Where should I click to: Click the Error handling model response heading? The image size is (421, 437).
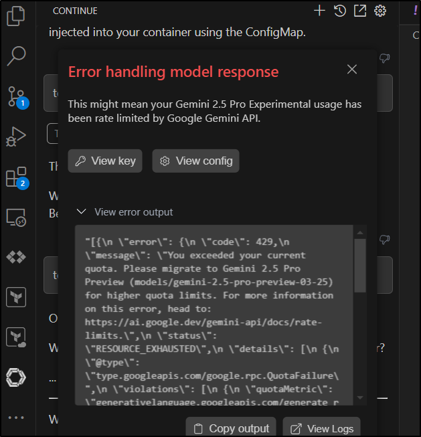click(x=173, y=72)
